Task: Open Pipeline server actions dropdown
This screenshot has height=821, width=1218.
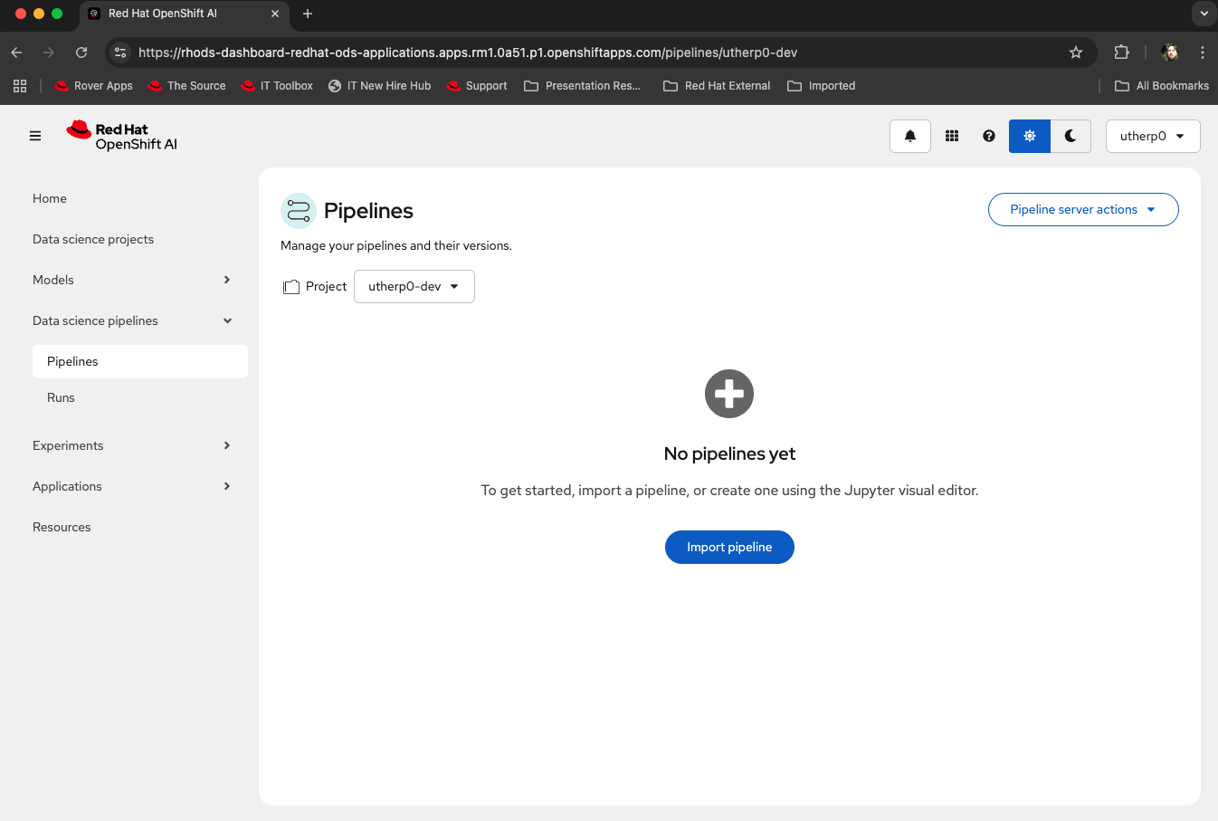Action: pos(1082,209)
